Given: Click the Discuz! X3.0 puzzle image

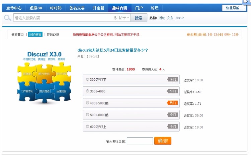Looking at the screenshot, I should [44, 77].
